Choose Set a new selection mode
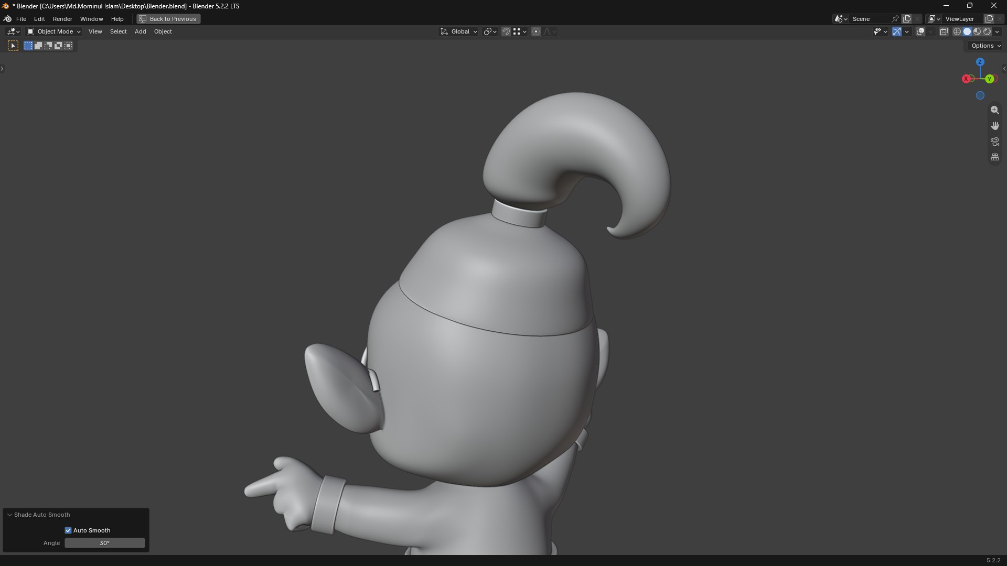Viewport: 1007px width, 566px height. [x=28, y=46]
